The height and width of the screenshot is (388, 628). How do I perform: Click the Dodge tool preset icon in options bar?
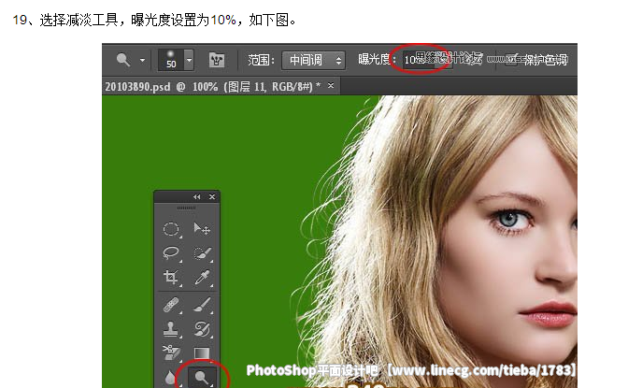click(x=123, y=60)
